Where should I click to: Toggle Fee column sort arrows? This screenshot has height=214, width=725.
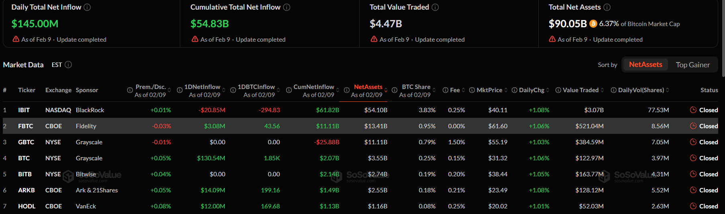coord(463,90)
